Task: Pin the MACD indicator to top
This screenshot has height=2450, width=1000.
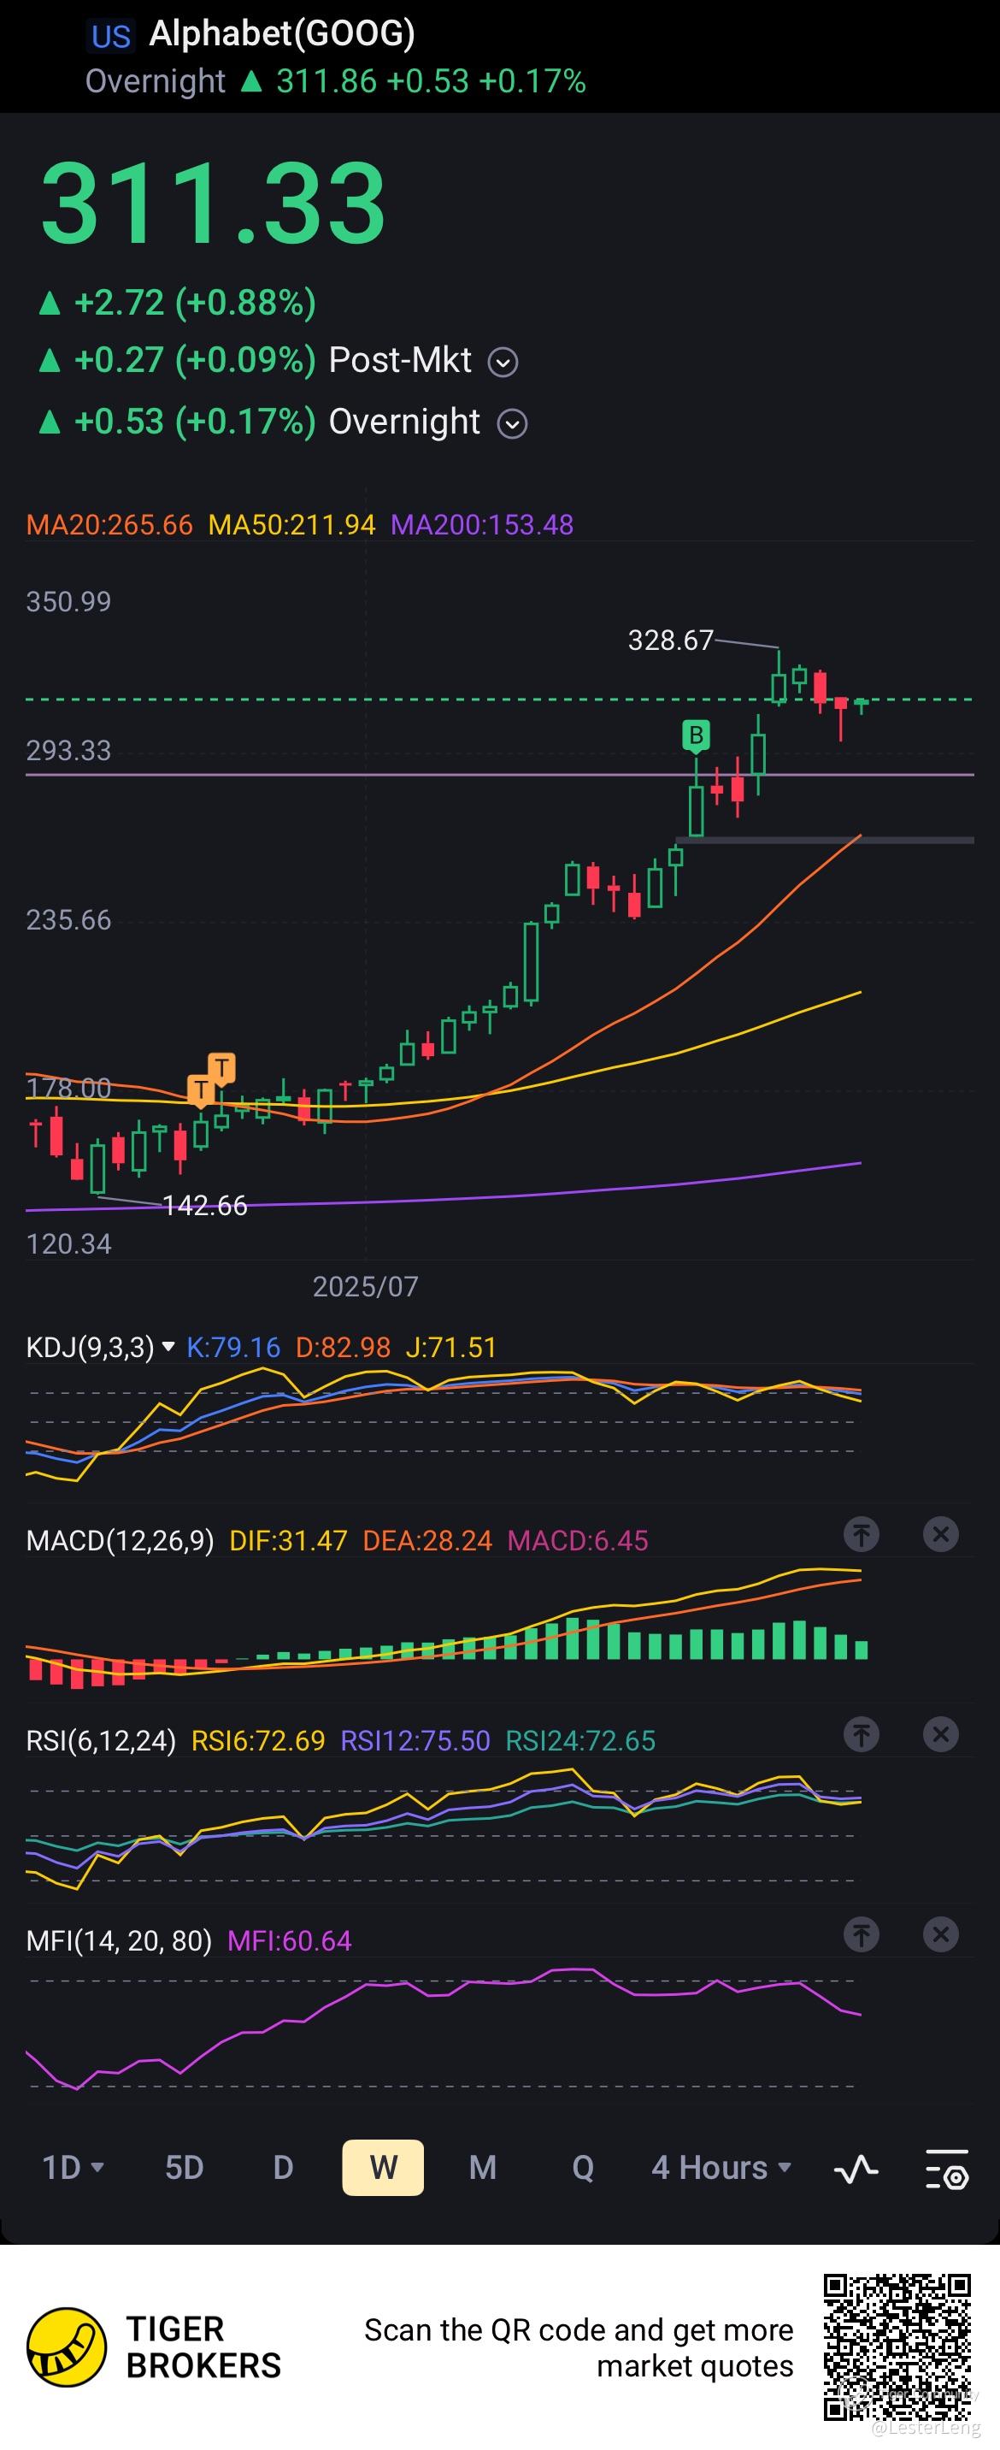Action: coord(862,1534)
